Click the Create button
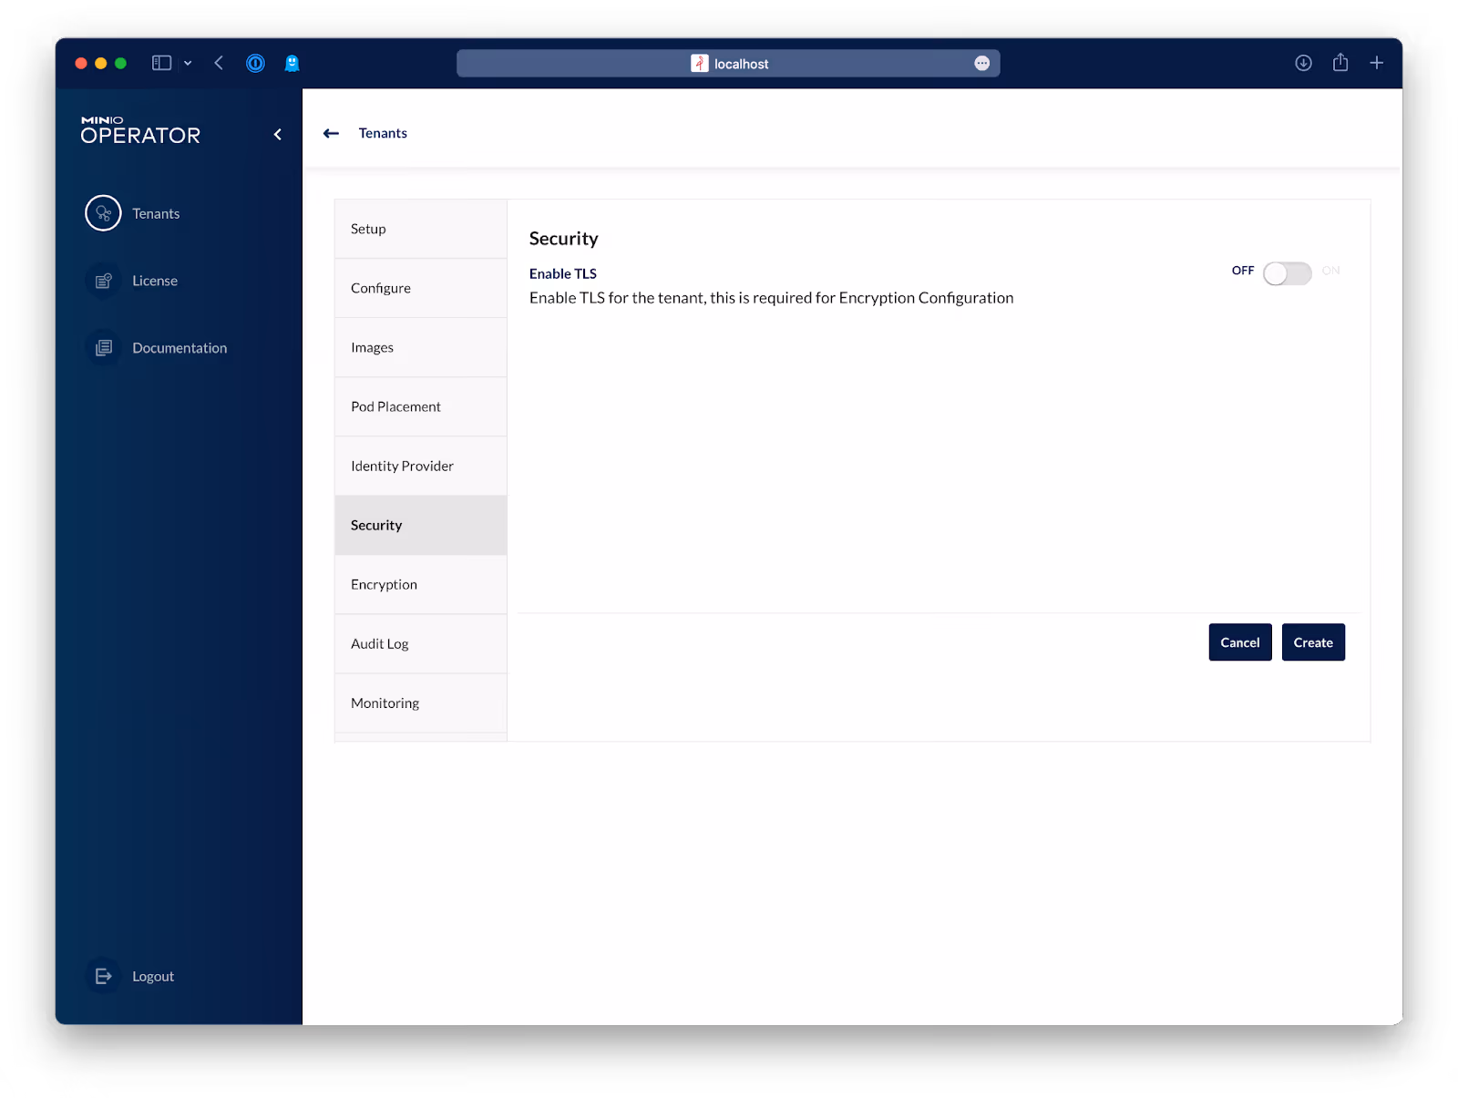The height and width of the screenshot is (1098, 1458). tap(1312, 642)
